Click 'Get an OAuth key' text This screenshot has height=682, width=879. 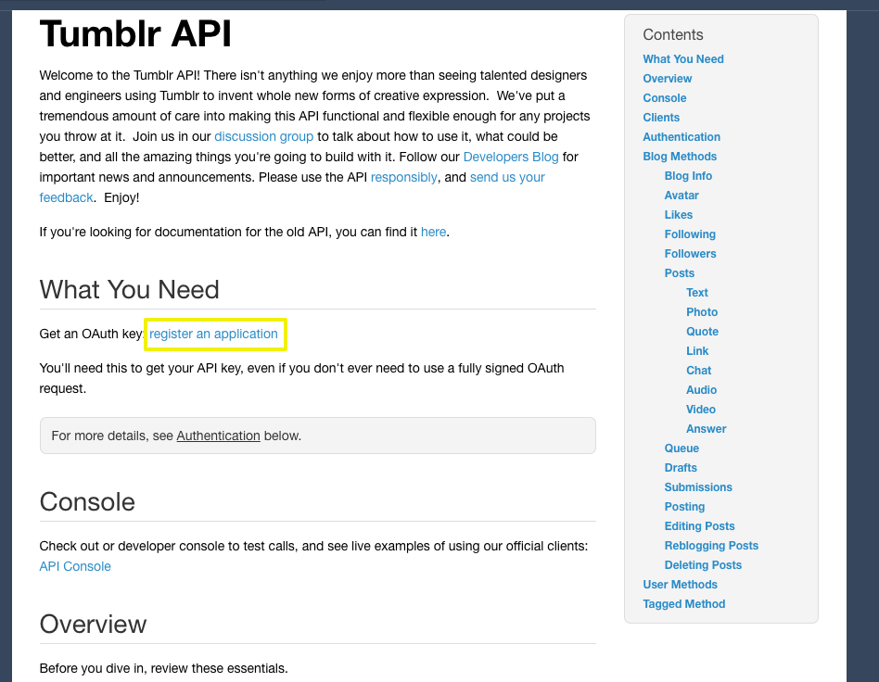[93, 334]
